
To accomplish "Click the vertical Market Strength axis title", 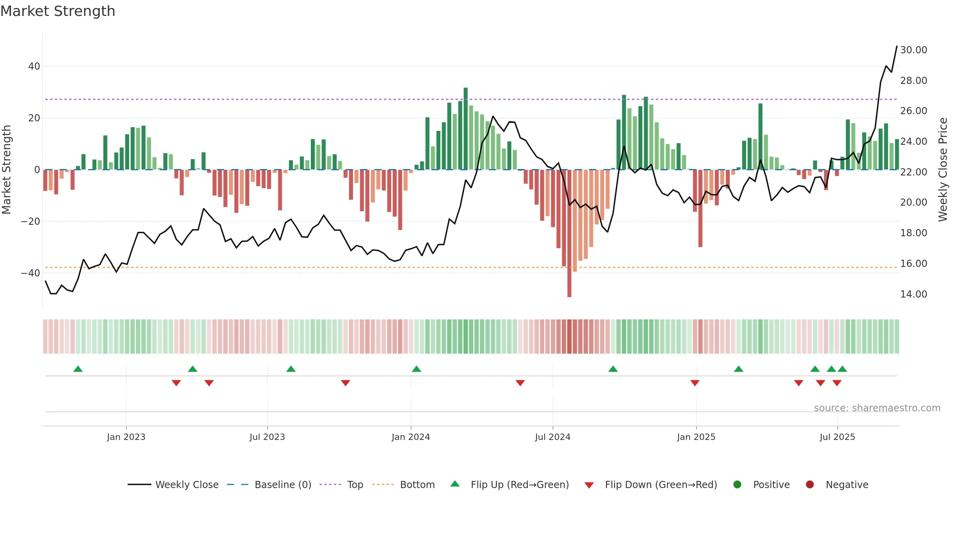I will pos(6,169).
